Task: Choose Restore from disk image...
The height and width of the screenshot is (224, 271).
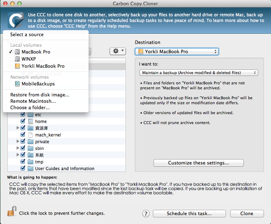Action: (46, 95)
